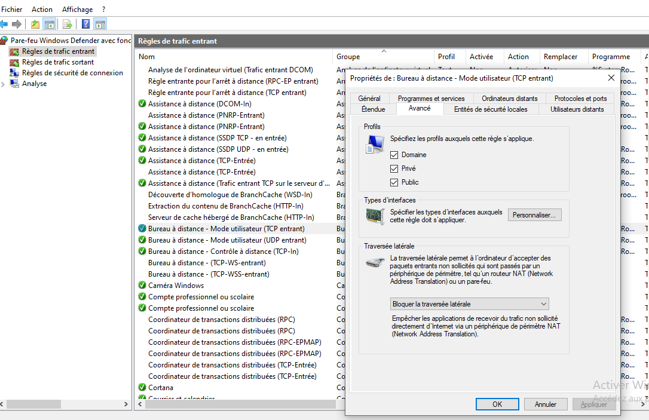
Task: Click green check icon beside Cortana
Action: 142,387
